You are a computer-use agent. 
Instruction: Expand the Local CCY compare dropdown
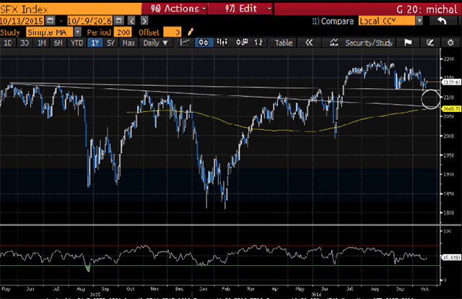click(419, 22)
